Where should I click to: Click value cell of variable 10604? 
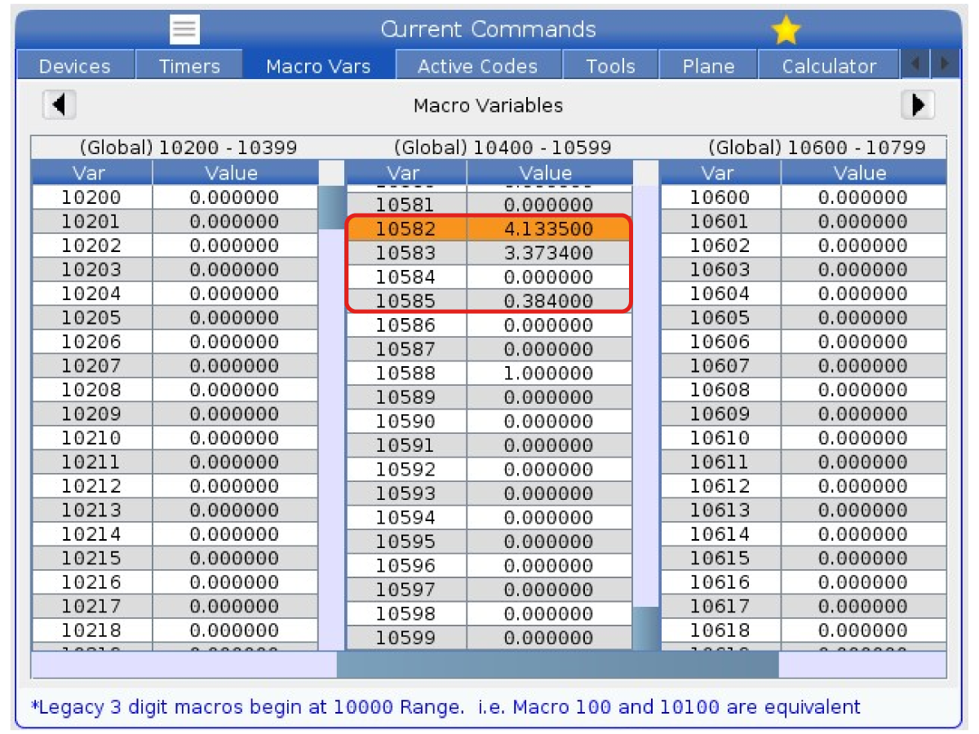863,294
